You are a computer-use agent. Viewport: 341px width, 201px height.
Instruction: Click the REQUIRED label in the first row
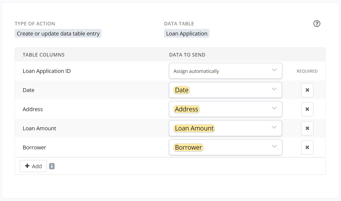[307, 71]
